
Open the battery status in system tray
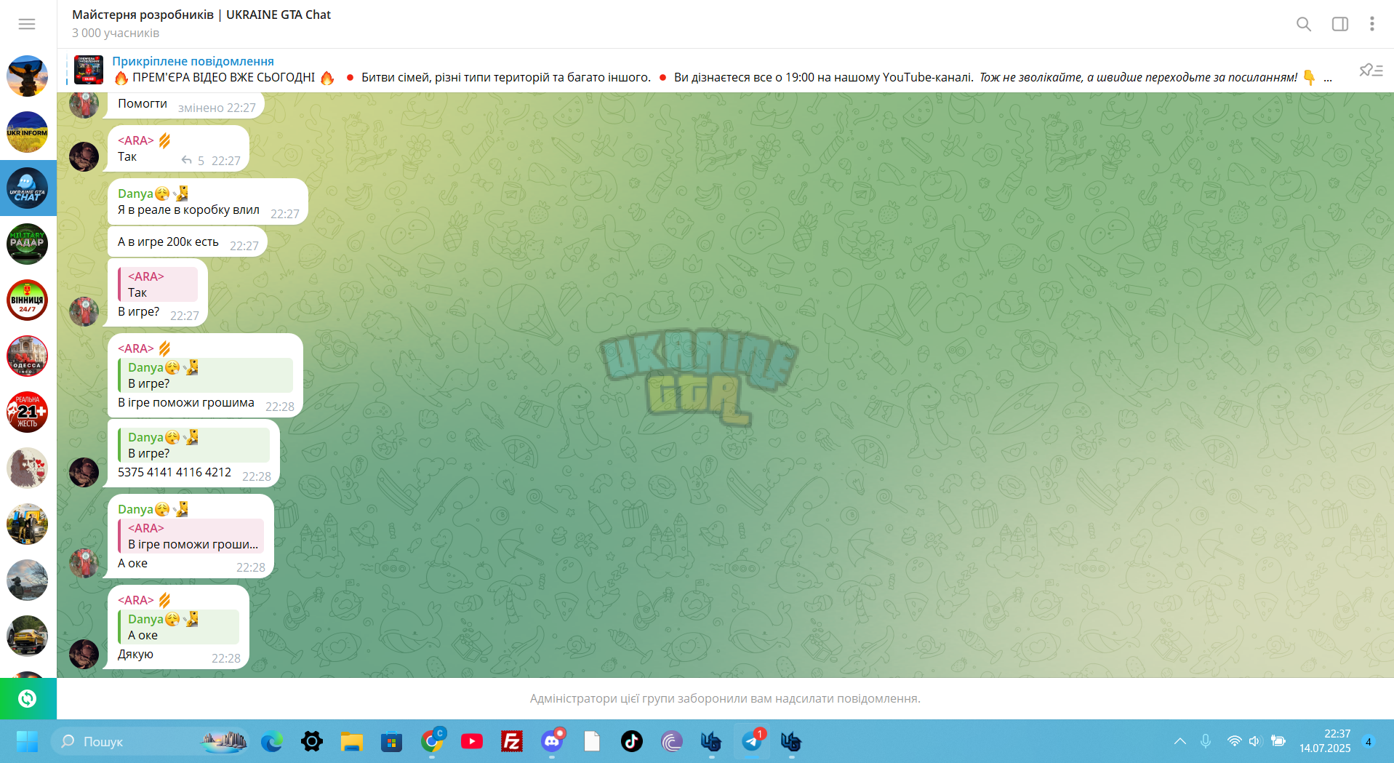(x=1278, y=741)
